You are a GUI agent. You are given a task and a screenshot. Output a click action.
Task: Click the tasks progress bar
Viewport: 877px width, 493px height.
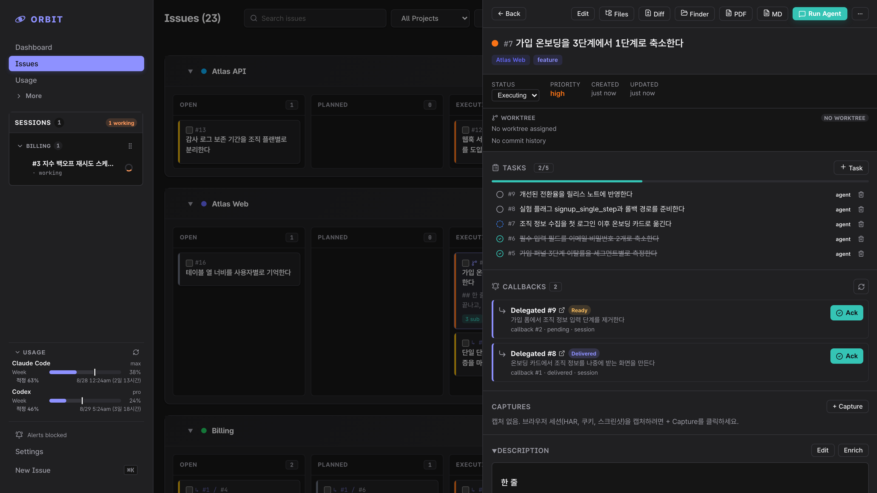tap(680, 181)
